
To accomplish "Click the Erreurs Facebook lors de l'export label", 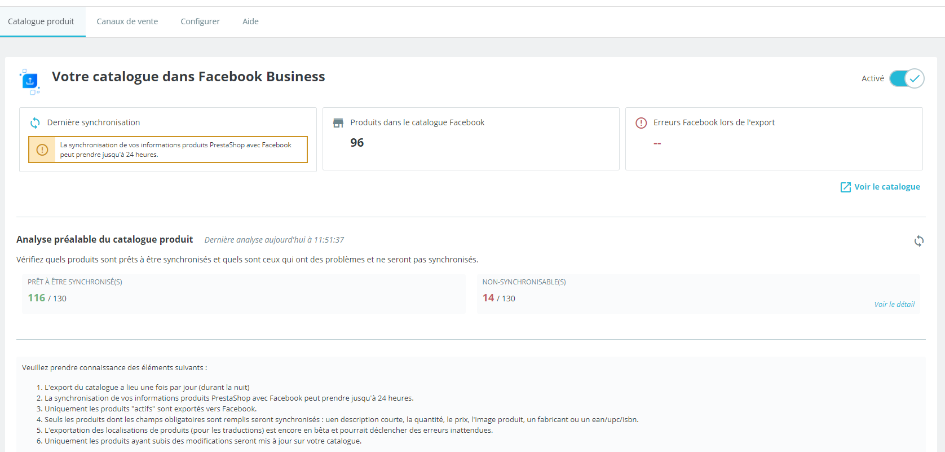I will pyautogui.click(x=714, y=122).
